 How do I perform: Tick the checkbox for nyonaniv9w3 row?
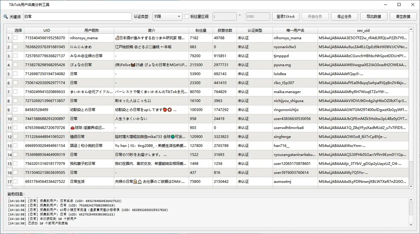(x=15, y=47)
